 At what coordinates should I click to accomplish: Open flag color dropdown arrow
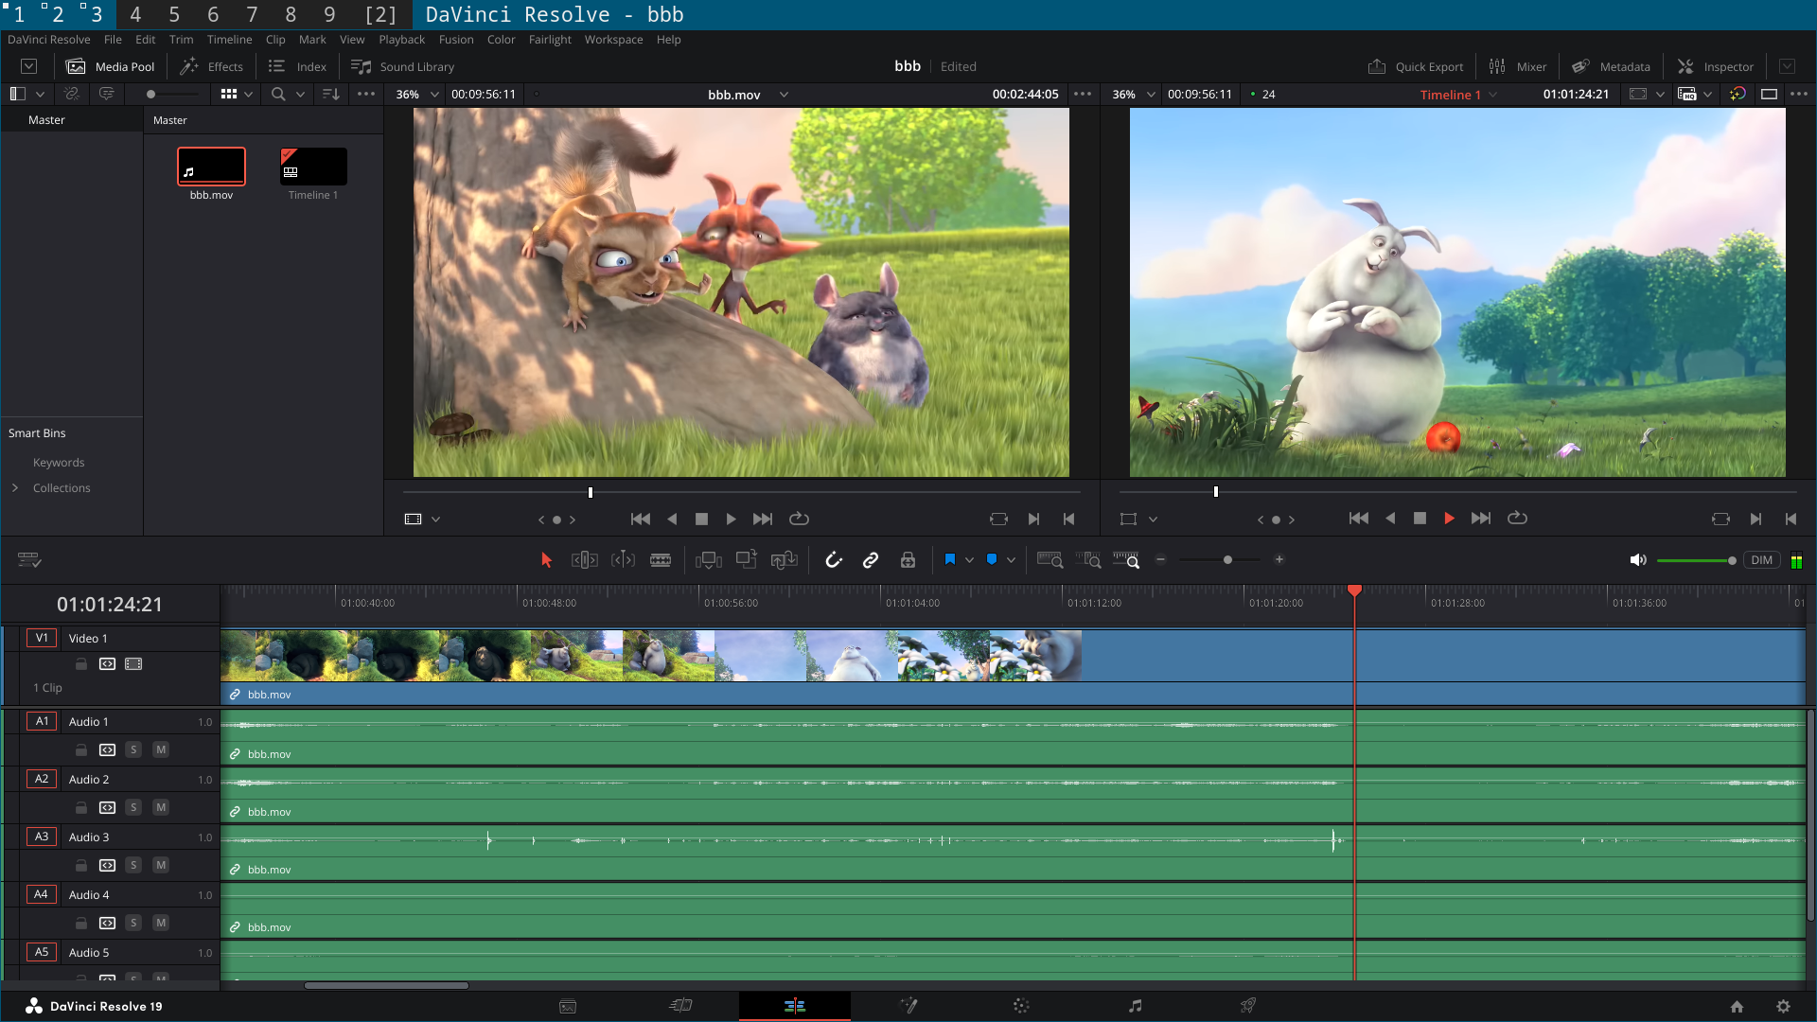coord(969,560)
